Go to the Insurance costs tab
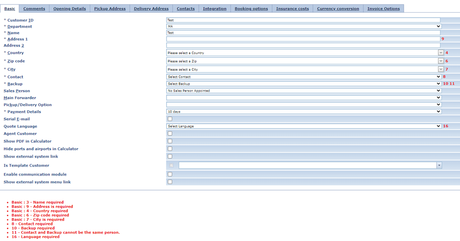The height and width of the screenshot is (241, 460). click(292, 9)
